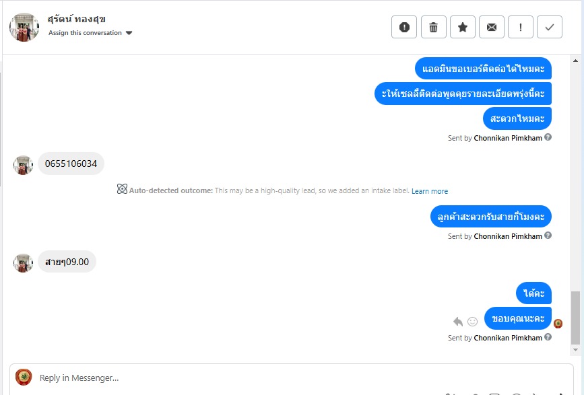Viewport: 584px width, 395px height.
Task: Click customer avatar beside 09.00 message
Action: [x=24, y=262]
